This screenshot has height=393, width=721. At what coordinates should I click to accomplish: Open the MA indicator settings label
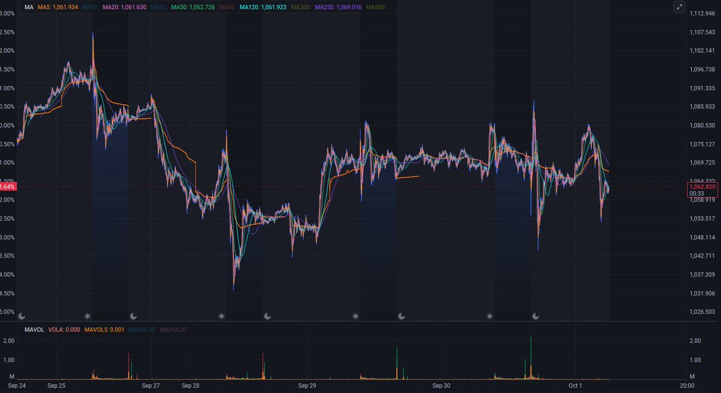[29, 7]
